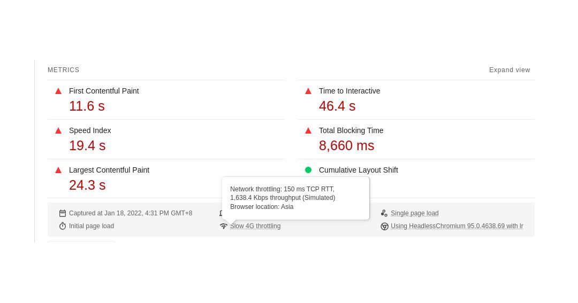Open the Single page load link
Screen dimensions: 578x303
pyautogui.click(x=415, y=213)
